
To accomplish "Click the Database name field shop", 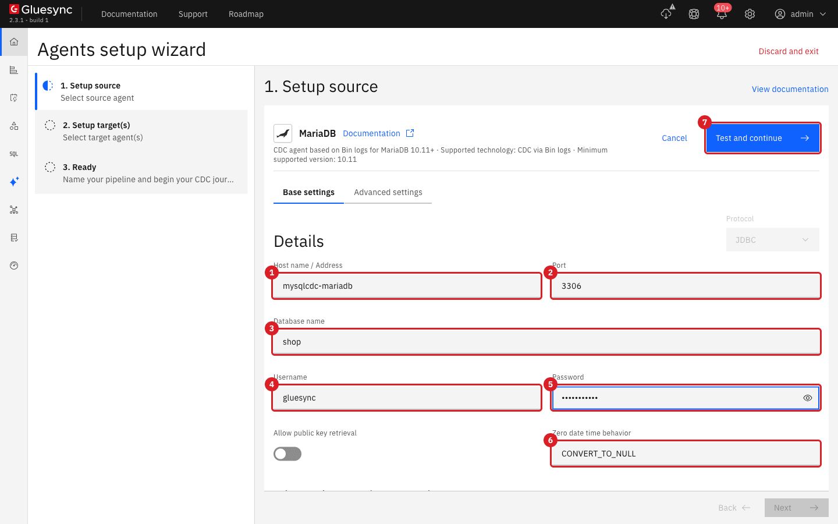I will point(546,342).
